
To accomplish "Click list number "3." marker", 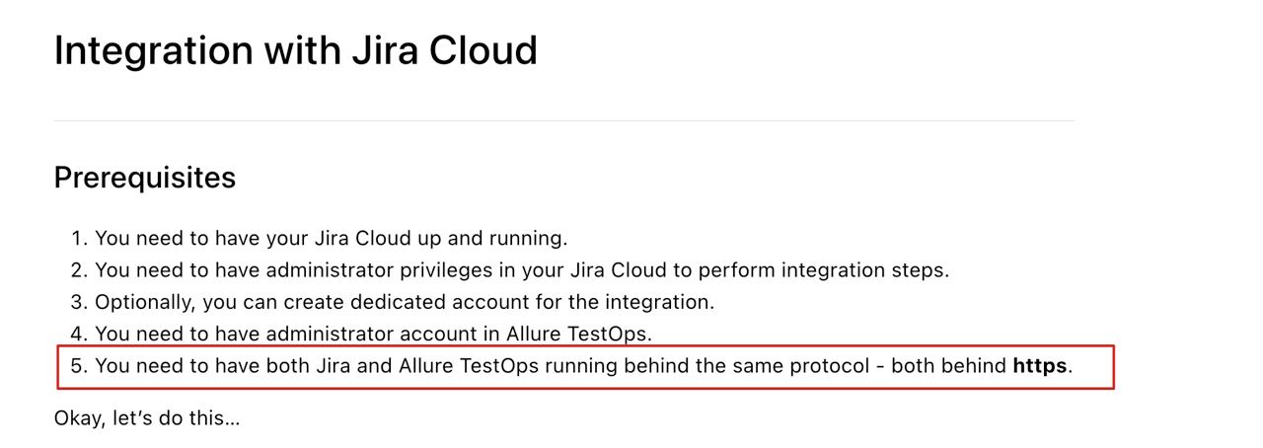I will coord(79,302).
